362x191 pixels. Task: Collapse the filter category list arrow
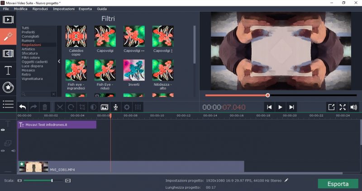pyautogui.click(x=59, y=61)
